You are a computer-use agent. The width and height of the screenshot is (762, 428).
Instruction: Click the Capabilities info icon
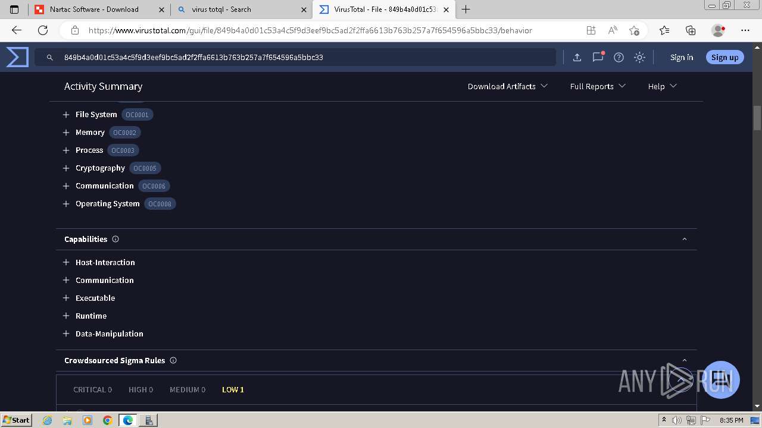(x=115, y=239)
